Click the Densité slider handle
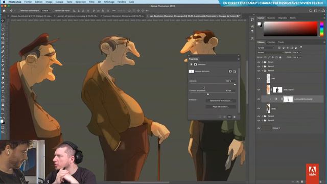 point(235,84)
